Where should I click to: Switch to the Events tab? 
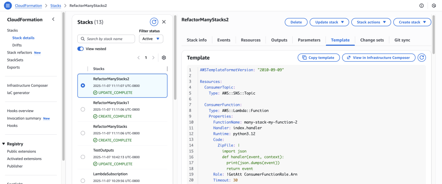224,40
